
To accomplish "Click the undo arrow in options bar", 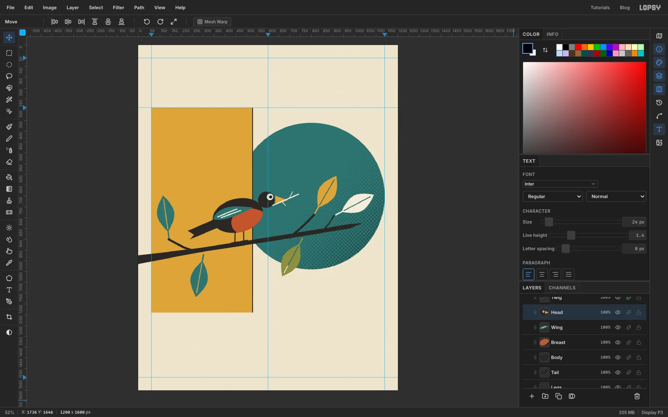I will 147,22.
